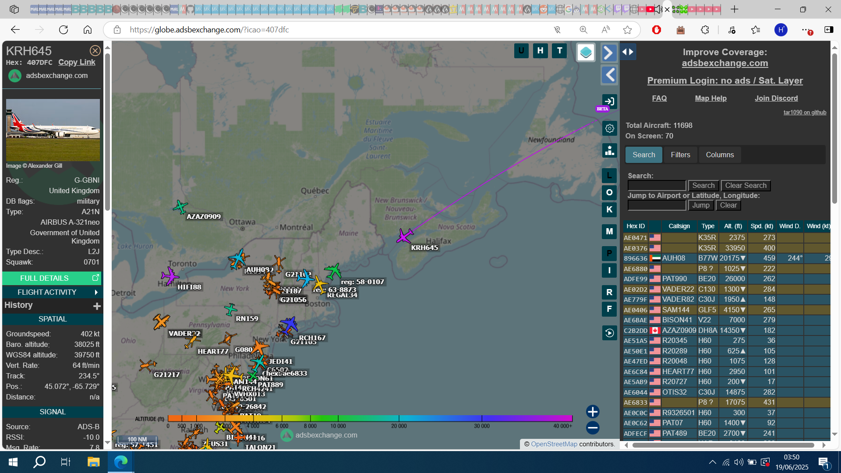Image resolution: width=841 pixels, height=473 pixels.
Task: Add page to favorites star icon
Action: (x=627, y=30)
